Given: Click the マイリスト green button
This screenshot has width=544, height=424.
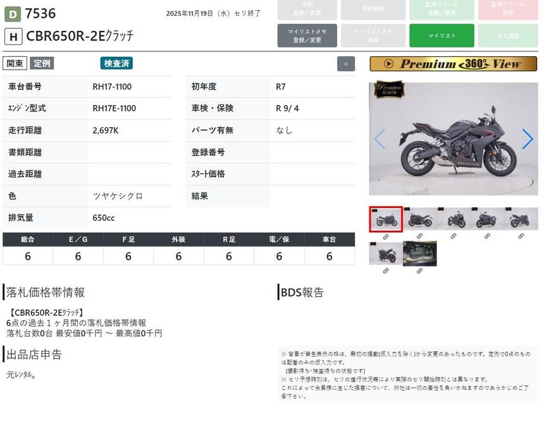Looking at the screenshot, I should [442, 36].
